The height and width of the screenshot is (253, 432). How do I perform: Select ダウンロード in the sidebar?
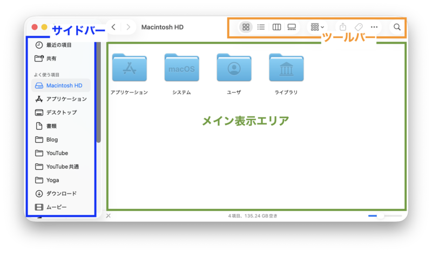[61, 194]
